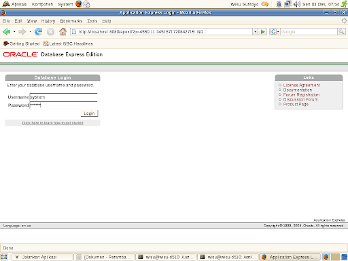Open the Getting Started bookmark
The width and height of the screenshot is (348, 261).
[22, 43]
